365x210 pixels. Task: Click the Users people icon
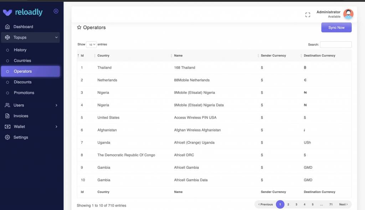(x=7, y=105)
